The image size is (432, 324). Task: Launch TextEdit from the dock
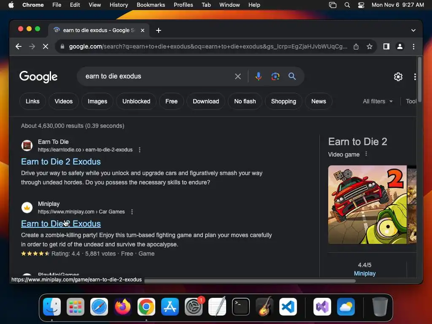217,307
